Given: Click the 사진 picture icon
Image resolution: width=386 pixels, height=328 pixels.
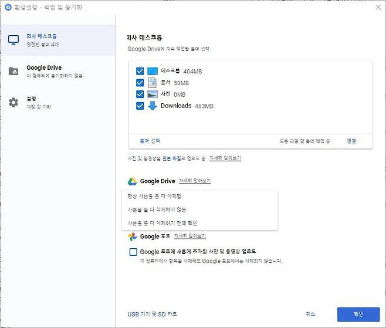Looking at the screenshot, I should (153, 94).
